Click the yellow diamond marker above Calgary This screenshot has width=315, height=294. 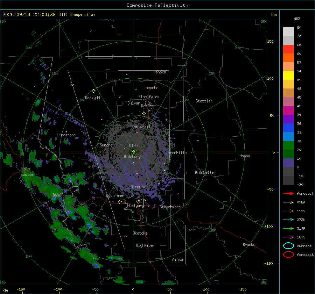(x=138, y=201)
